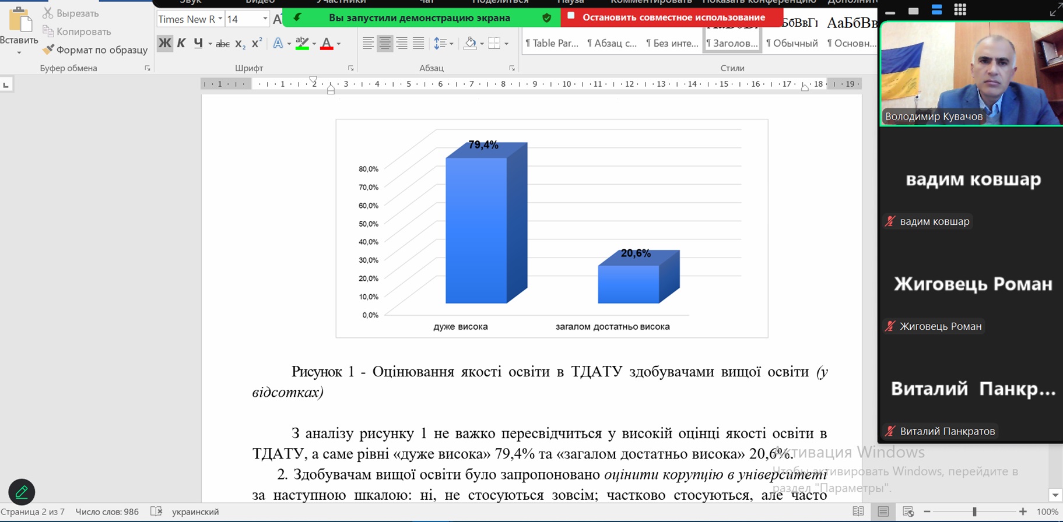
Task: Open the line spacing dropdown arrow
Action: coord(451,44)
